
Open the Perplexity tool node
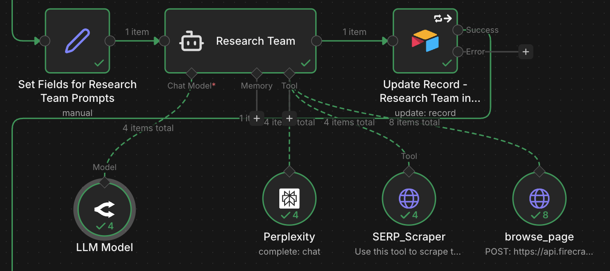pos(289,198)
